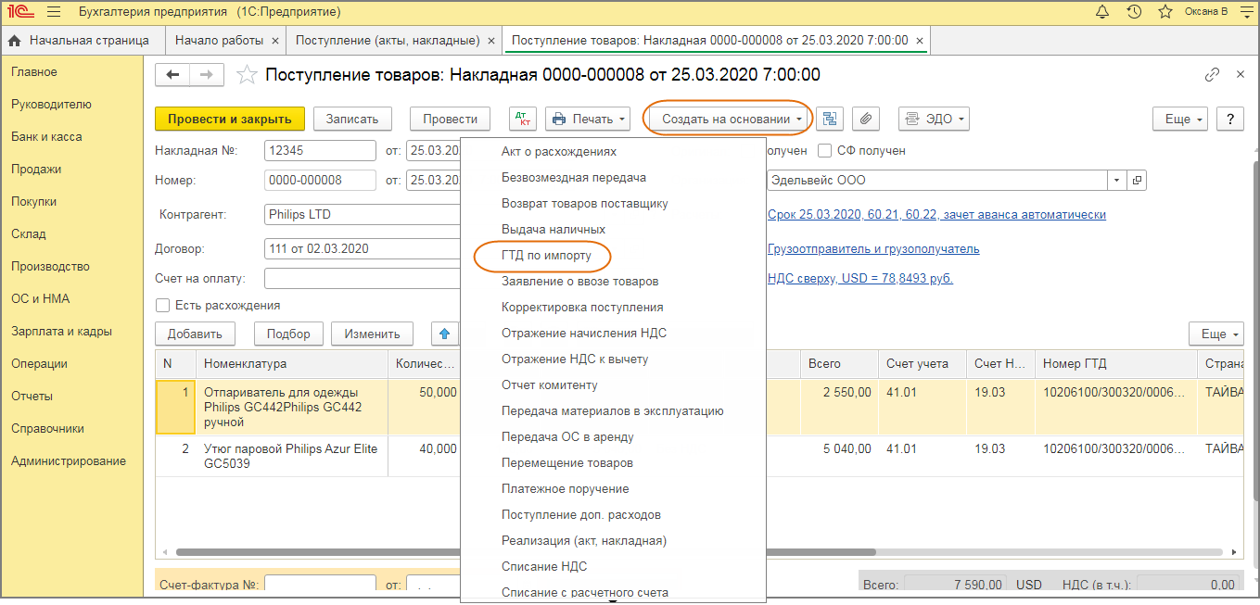The image size is (1260, 605).
Task: Click Добавить button above table
Action: click(195, 334)
